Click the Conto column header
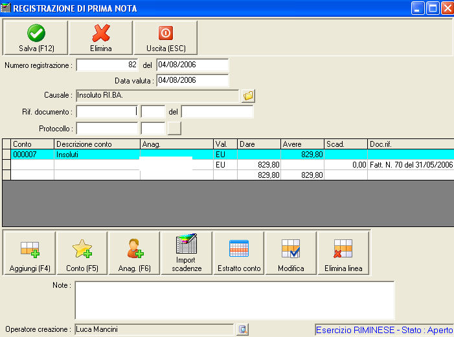454x337 pixels. [32, 144]
